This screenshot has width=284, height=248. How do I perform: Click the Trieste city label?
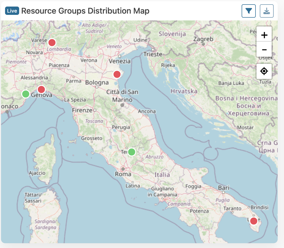pos(153,54)
